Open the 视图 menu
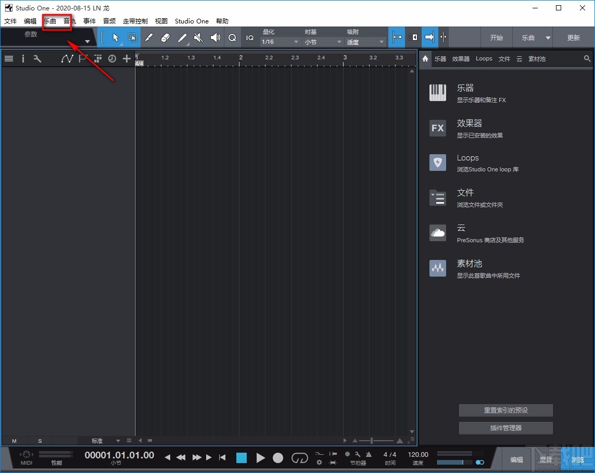The image size is (595, 473). click(161, 21)
